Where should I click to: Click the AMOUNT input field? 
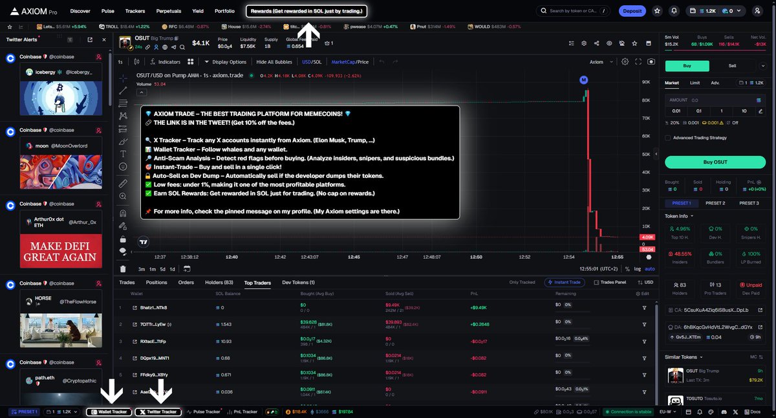tap(715, 100)
